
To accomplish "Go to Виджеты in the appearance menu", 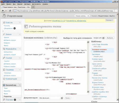I will [7, 91].
